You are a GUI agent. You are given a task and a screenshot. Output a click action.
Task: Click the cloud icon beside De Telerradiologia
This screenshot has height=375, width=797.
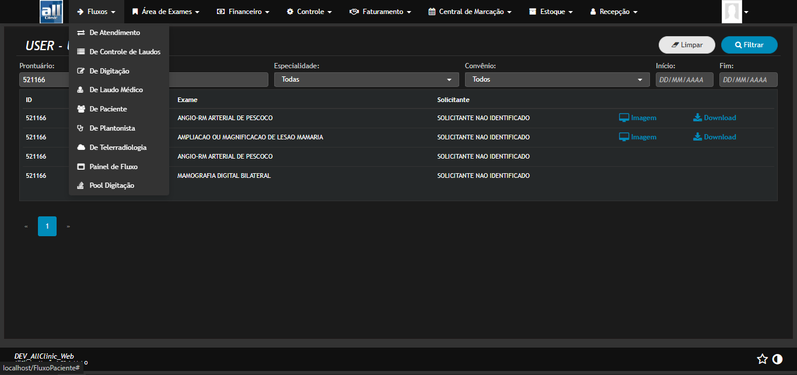[80, 147]
